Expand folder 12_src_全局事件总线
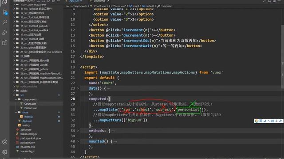 [x=14, y=13]
